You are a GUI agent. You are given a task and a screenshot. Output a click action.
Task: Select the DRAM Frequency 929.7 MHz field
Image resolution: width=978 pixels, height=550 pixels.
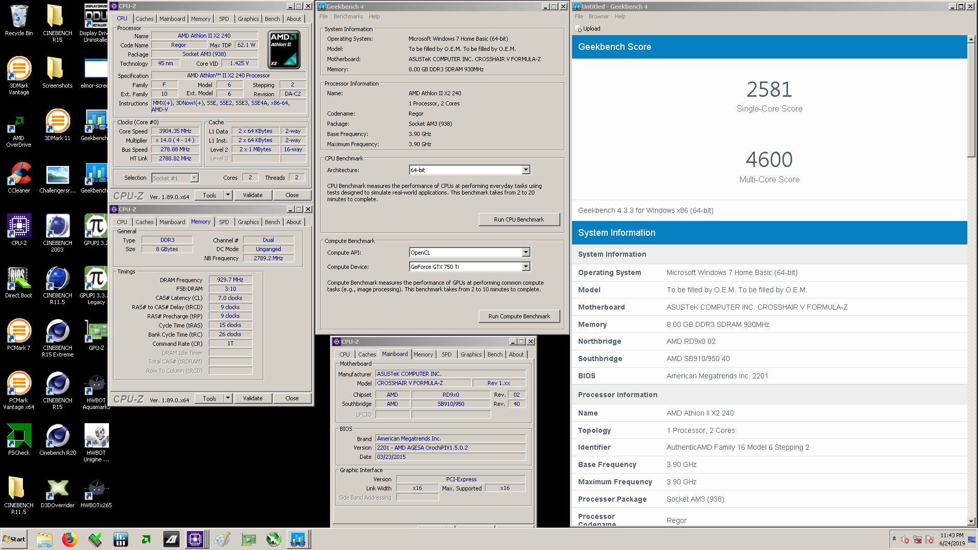coord(230,280)
